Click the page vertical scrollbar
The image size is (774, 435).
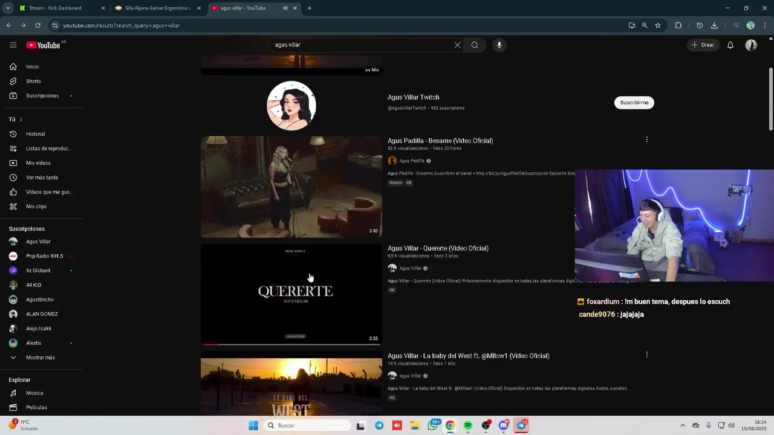pos(771,99)
